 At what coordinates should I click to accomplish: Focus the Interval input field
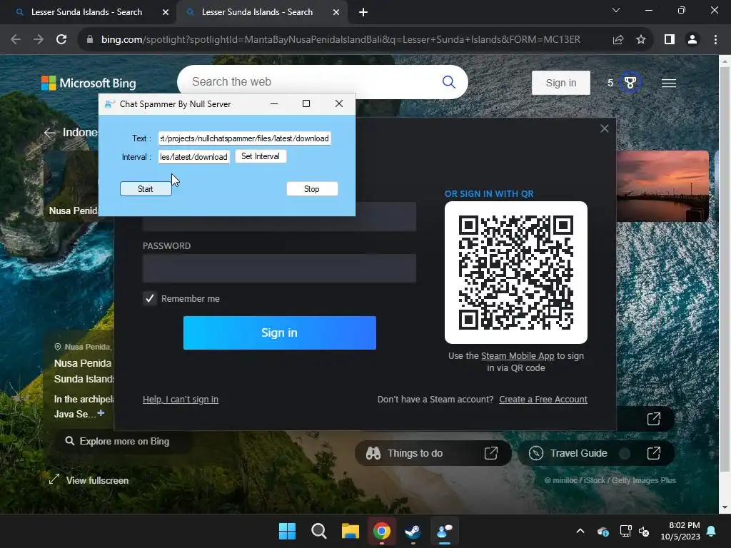point(194,157)
